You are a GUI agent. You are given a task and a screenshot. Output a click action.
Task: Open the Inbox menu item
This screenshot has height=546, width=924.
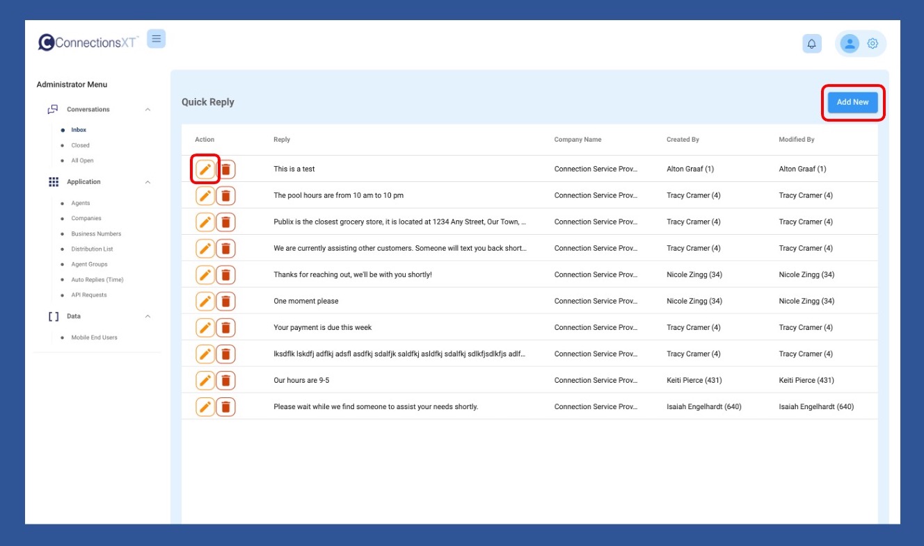click(x=79, y=130)
